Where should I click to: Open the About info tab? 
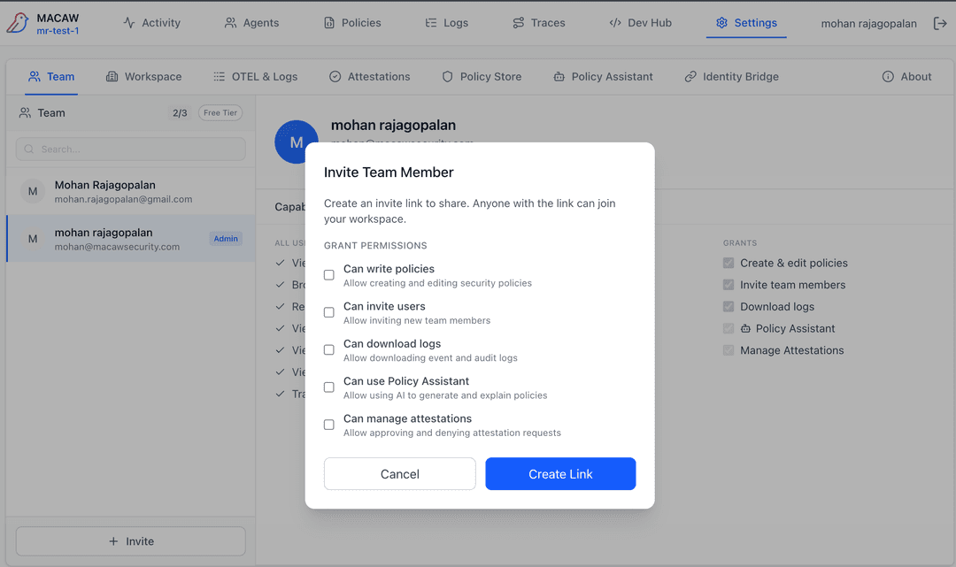tap(906, 77)
